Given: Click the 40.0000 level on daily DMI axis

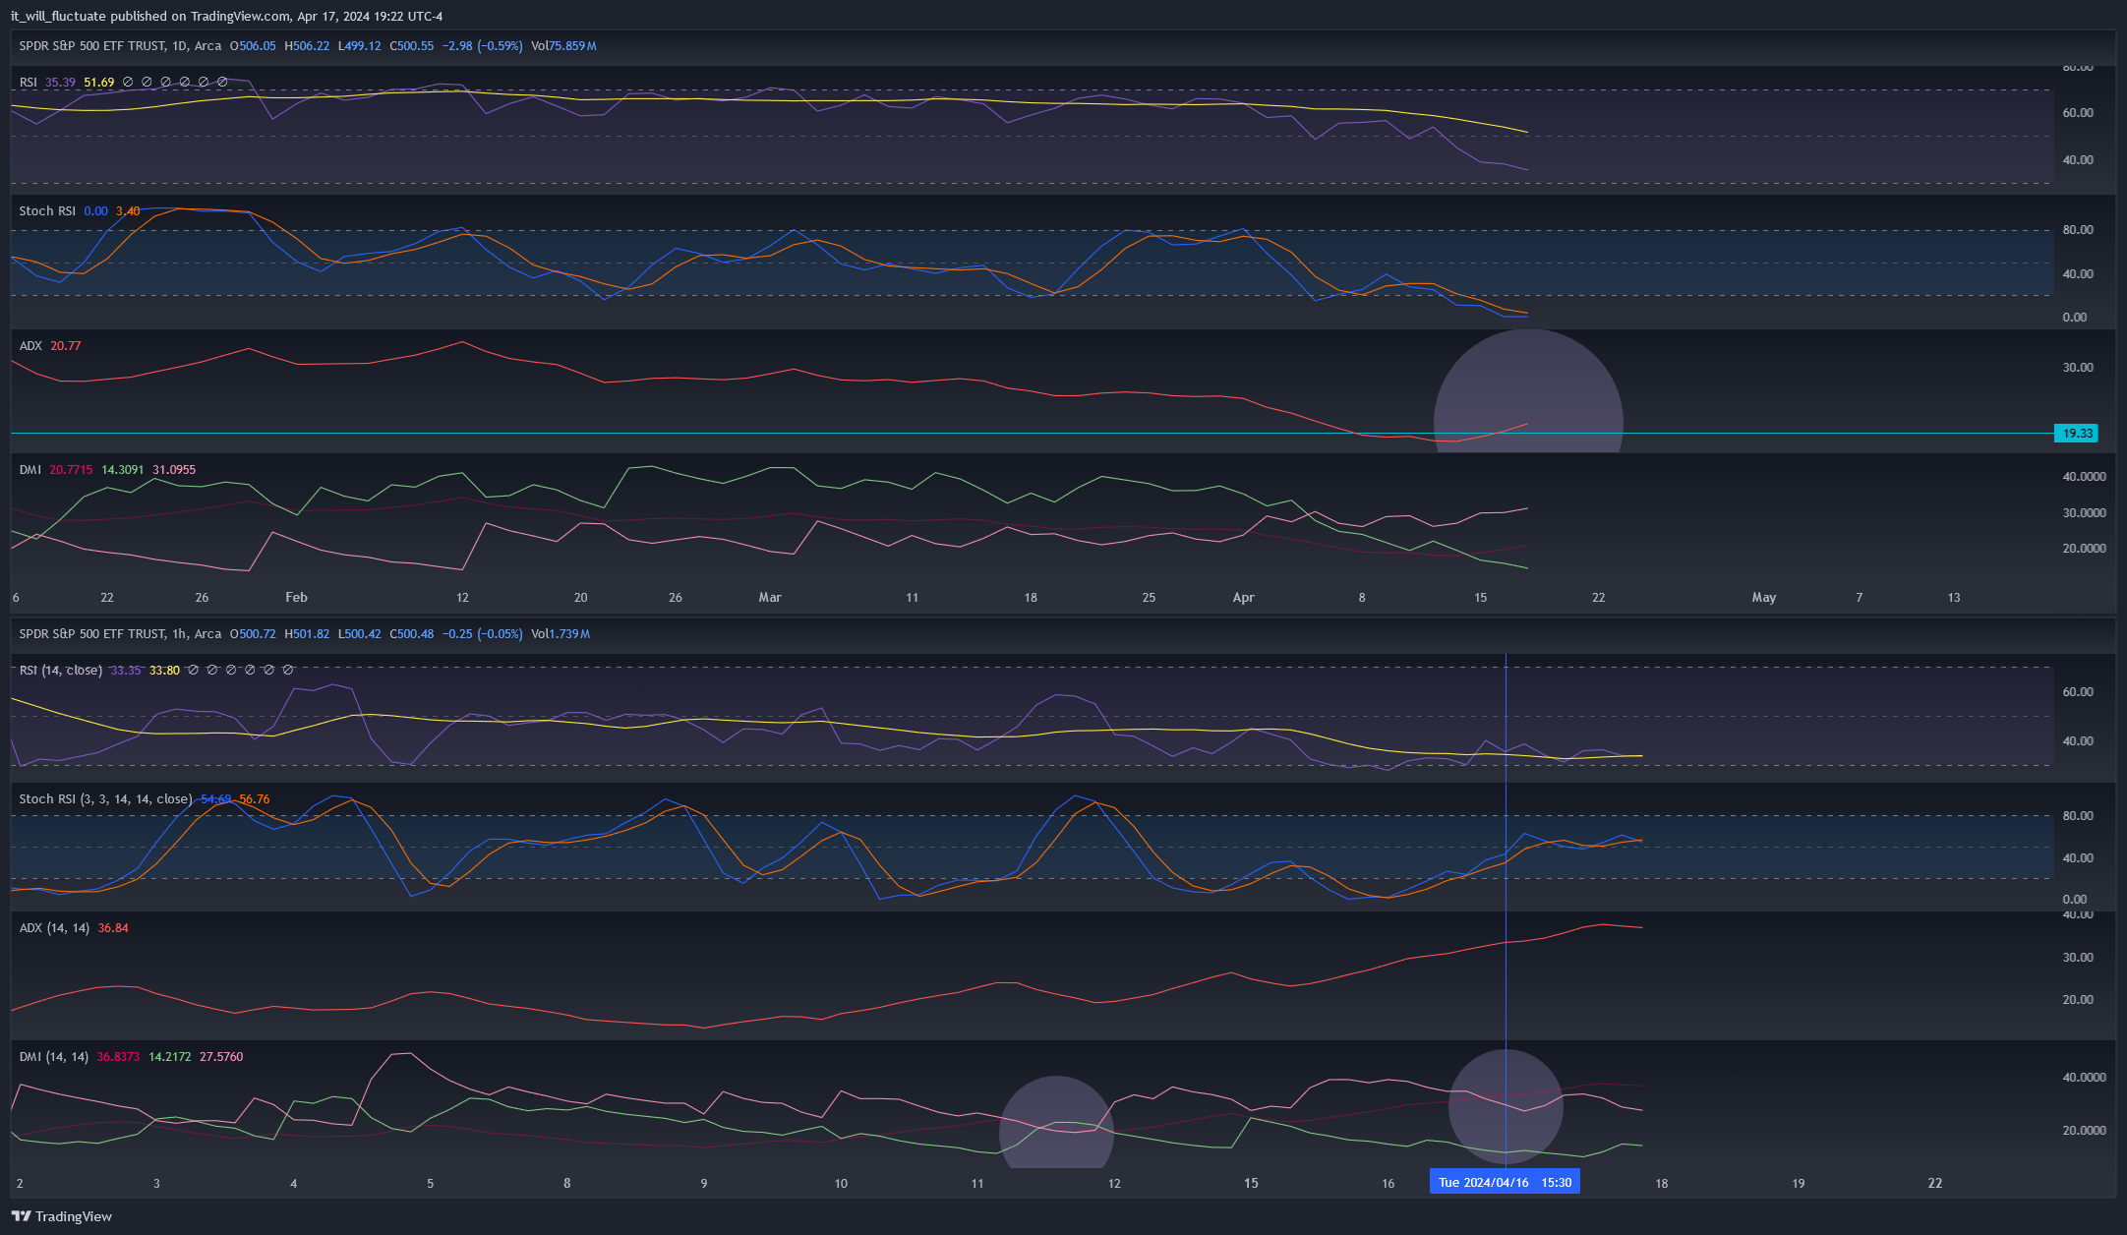Looking at the screenshot, I should coord(2084,477).
